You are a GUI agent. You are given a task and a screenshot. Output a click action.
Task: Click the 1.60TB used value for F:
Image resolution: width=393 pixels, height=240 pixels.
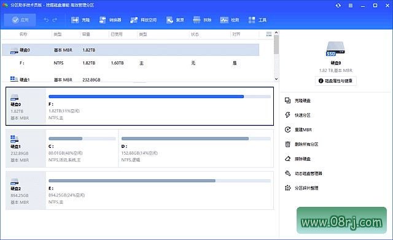117,63
